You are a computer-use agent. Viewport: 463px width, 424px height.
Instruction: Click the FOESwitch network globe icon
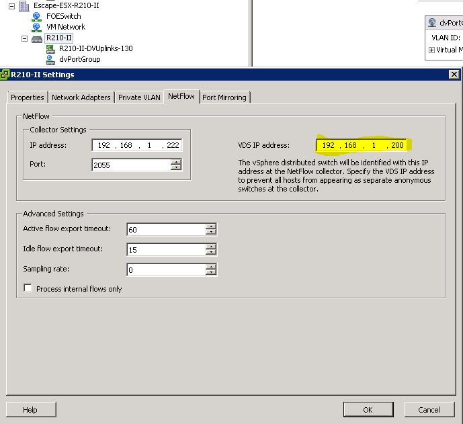36,17
